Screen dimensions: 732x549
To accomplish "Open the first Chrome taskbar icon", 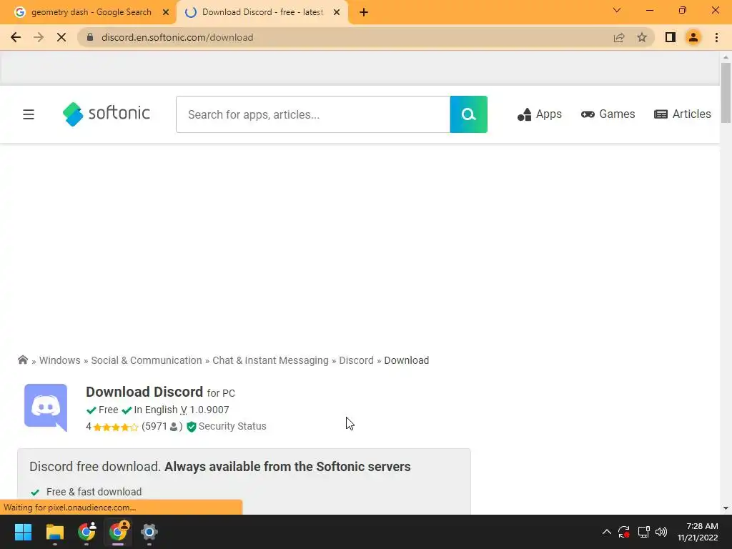I will (86, 532).
